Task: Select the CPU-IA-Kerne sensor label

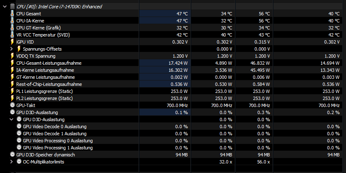Action: (30, 21)
